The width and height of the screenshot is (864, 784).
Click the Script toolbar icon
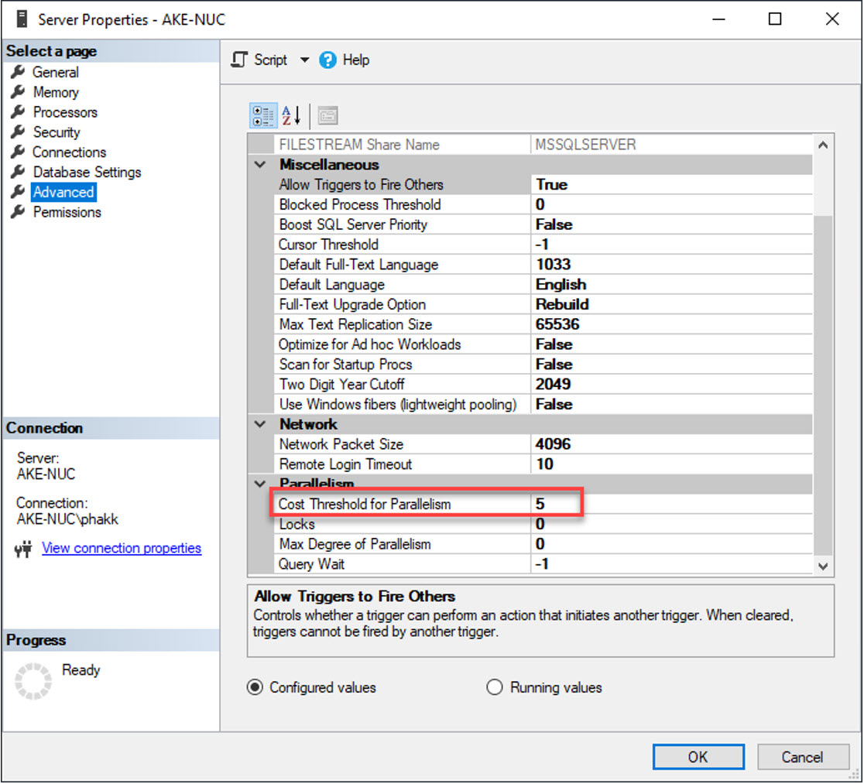coord(241,60)
